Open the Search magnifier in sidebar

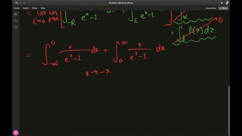click(16, 21)
